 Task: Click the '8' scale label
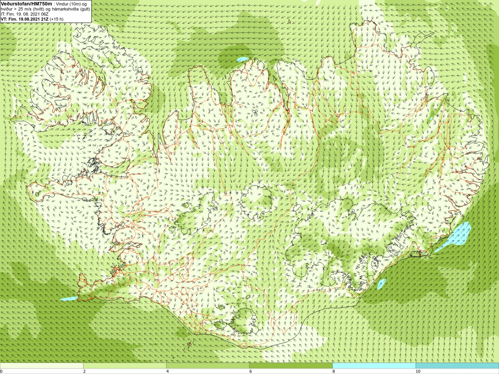[333, 371]
